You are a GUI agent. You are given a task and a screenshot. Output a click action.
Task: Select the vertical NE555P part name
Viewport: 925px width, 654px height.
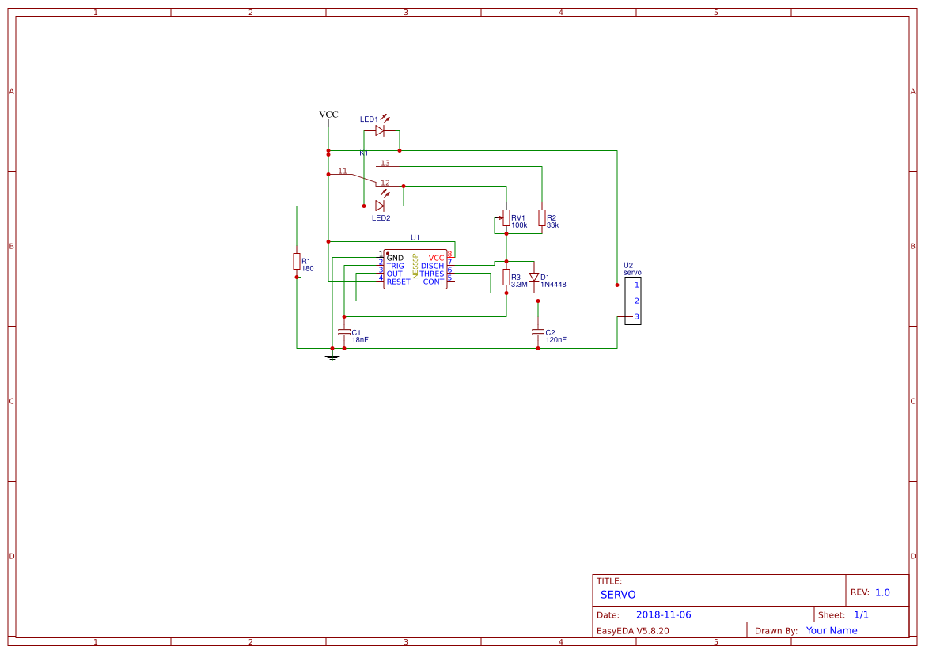coord(415,266)
